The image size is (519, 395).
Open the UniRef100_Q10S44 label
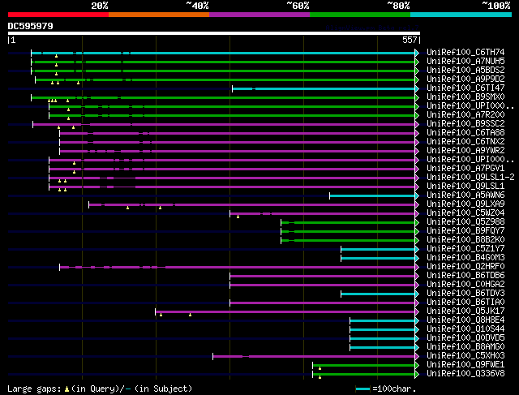pos(465,329)
